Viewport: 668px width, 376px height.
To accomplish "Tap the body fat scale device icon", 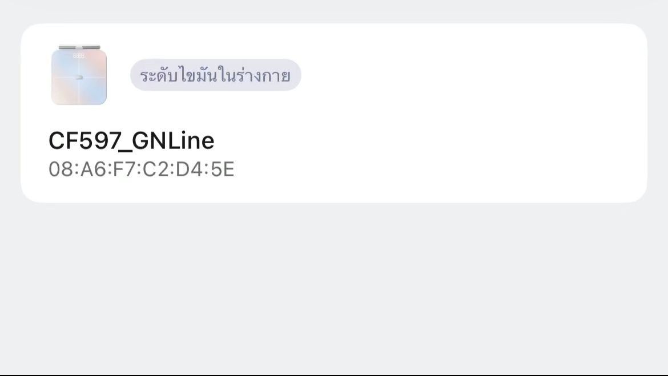I will point(79,76).
